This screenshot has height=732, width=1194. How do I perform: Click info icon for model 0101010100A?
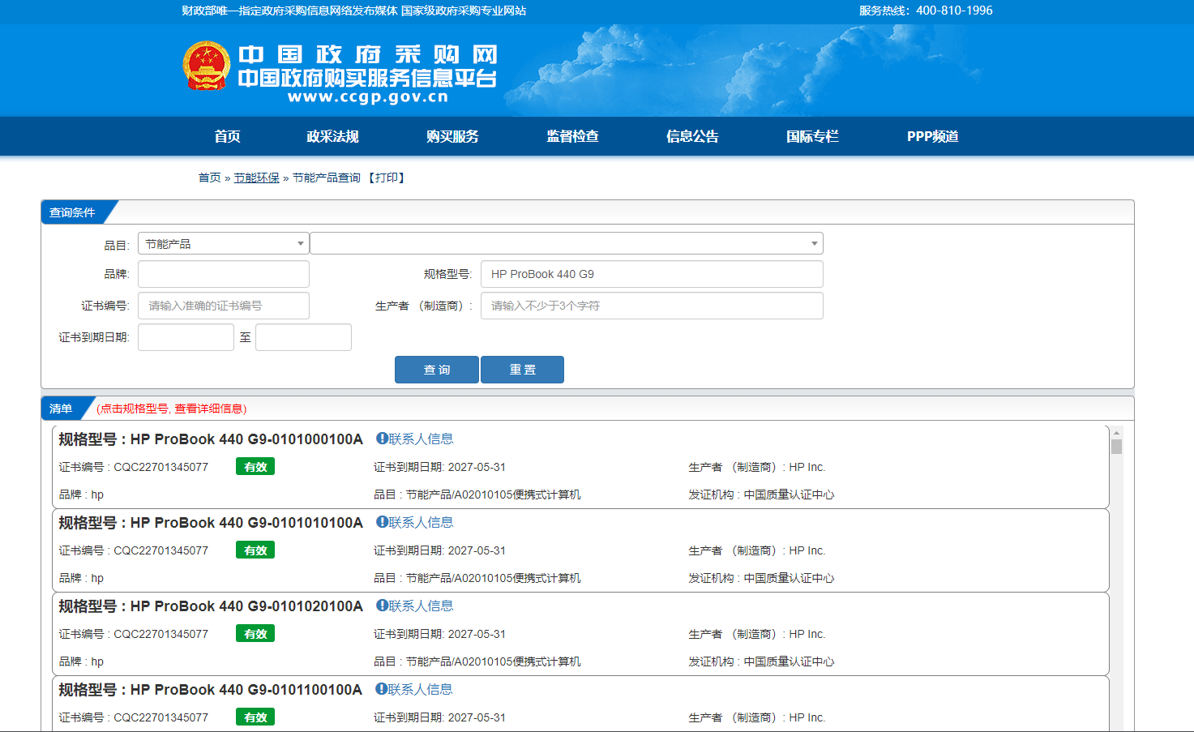point(382,522)
